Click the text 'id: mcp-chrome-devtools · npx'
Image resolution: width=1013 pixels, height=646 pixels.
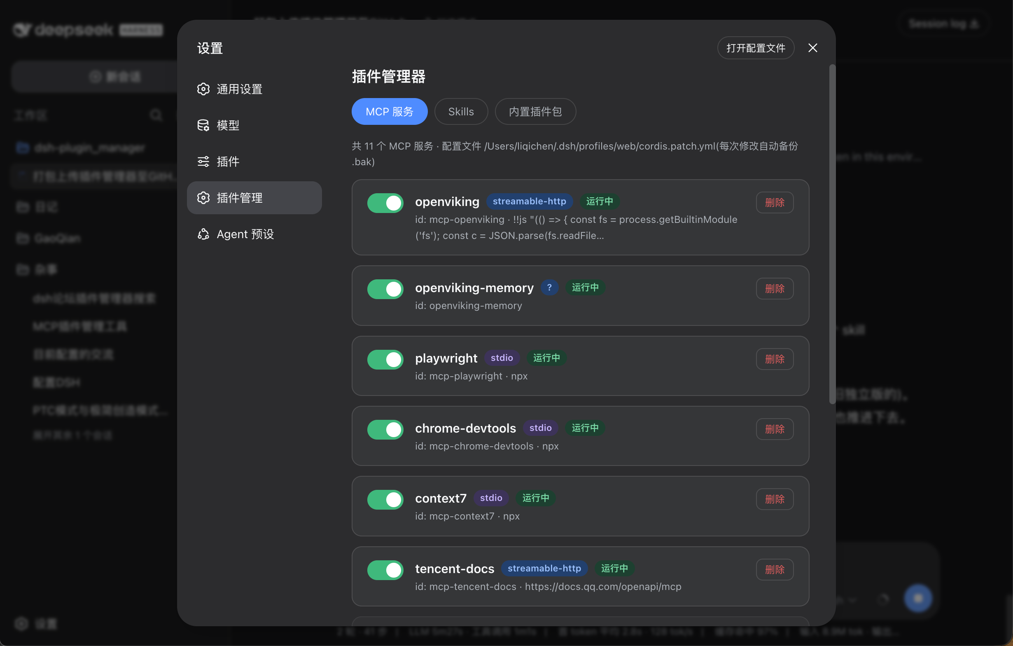click(487, 446)
